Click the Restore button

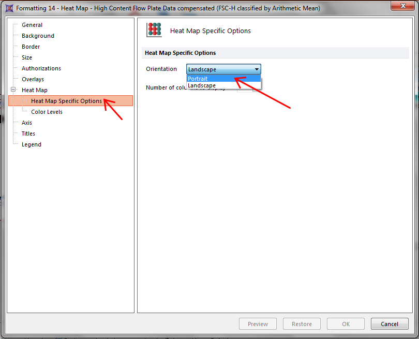tap(302, 324)
